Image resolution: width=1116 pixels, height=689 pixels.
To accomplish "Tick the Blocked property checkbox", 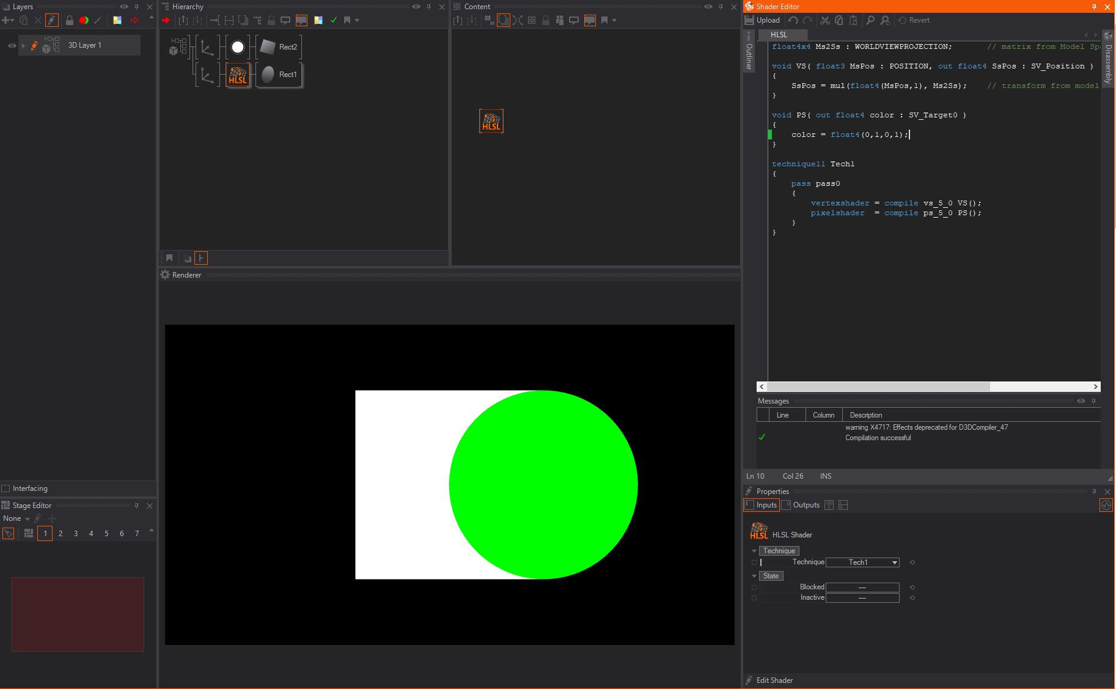I will point(754,588).
